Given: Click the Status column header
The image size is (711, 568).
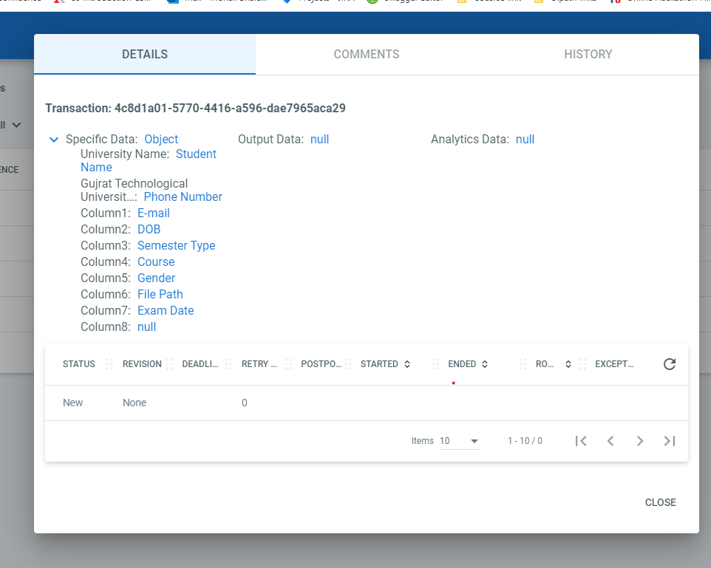Looking at the screenshot, I should 79,364.
